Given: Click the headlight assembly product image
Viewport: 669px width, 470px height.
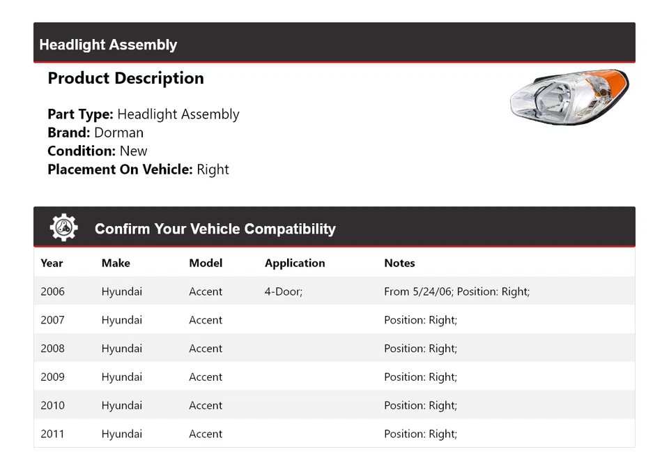Looking at the screenshot, I should [x=569, y=98].
